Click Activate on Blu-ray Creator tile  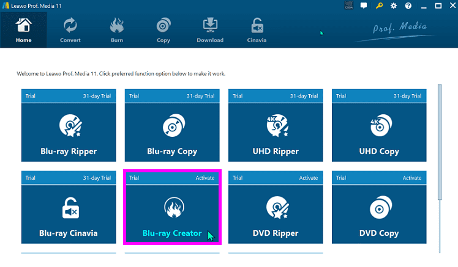[x=205, y=178]
